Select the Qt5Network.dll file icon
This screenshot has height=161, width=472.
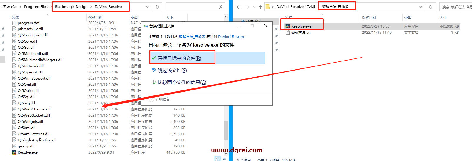[14, 66]
